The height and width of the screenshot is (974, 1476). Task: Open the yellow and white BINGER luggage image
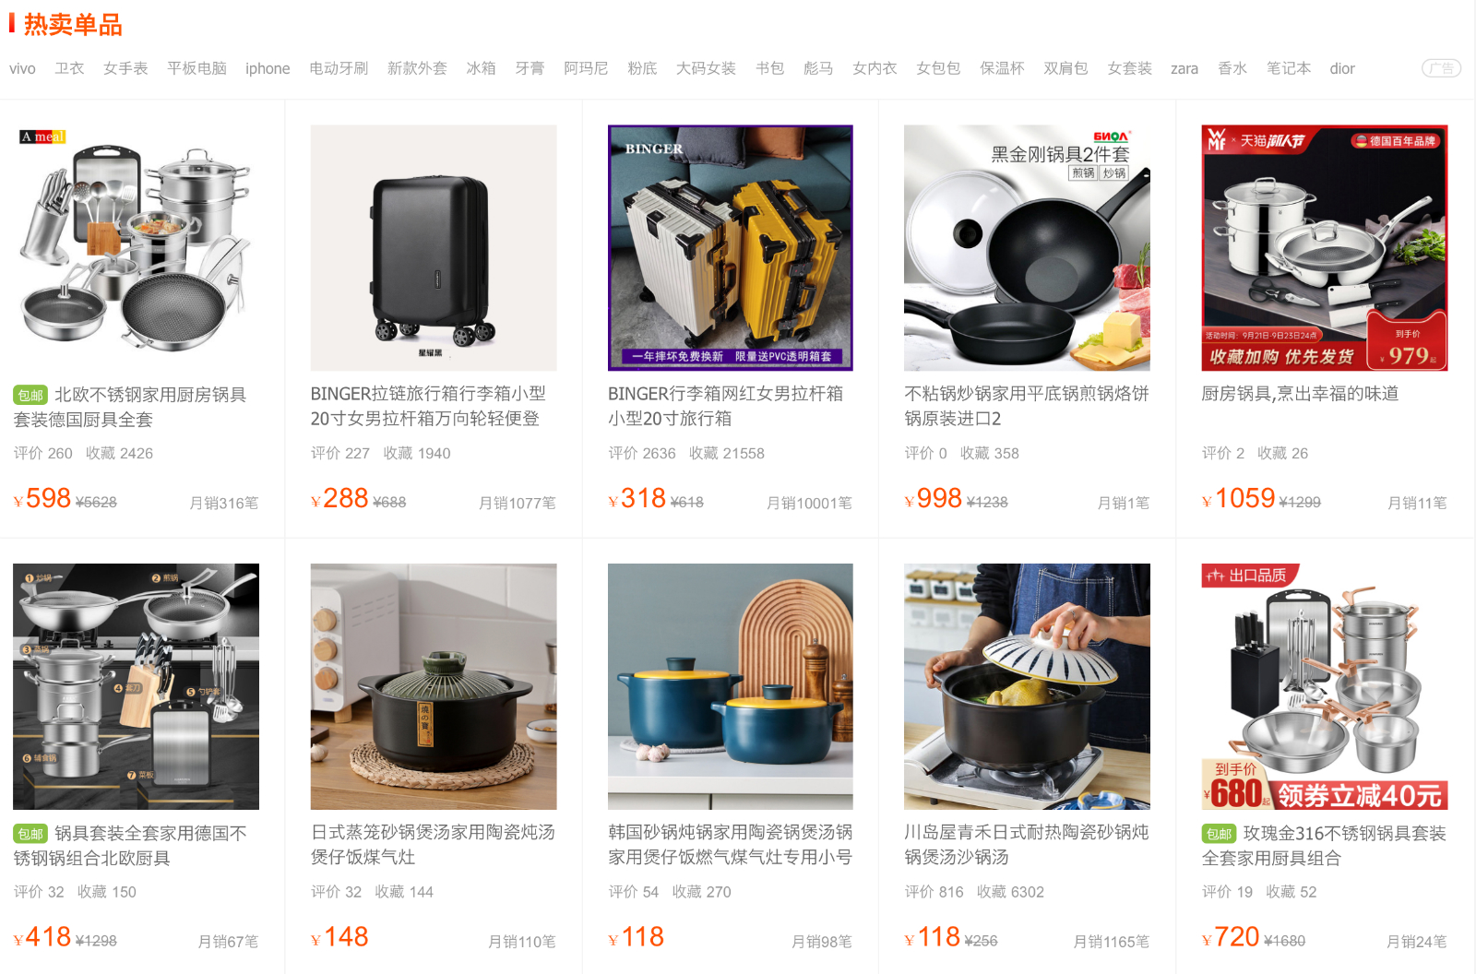coord(731,248)
